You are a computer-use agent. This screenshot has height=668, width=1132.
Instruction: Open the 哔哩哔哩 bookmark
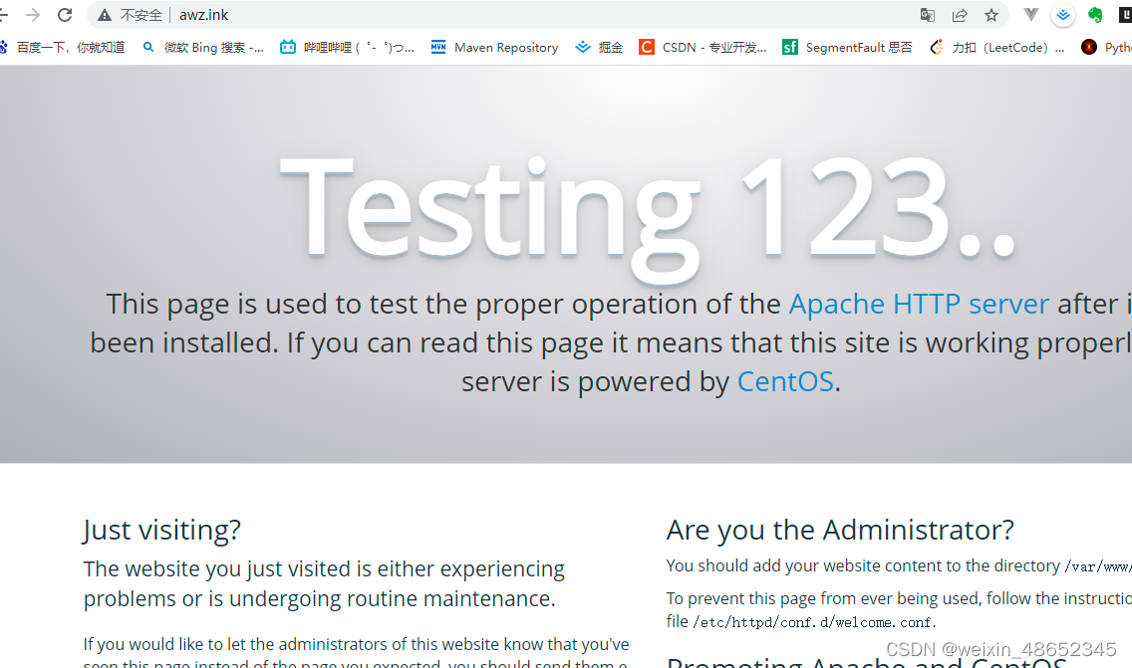click(347, 48)
